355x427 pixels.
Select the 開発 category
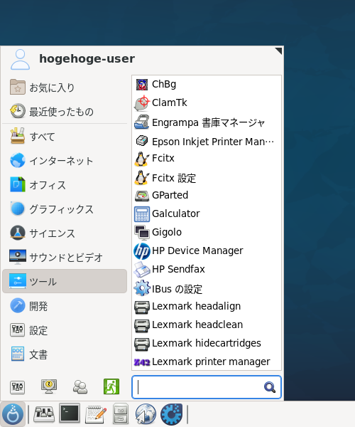[65, 306]
